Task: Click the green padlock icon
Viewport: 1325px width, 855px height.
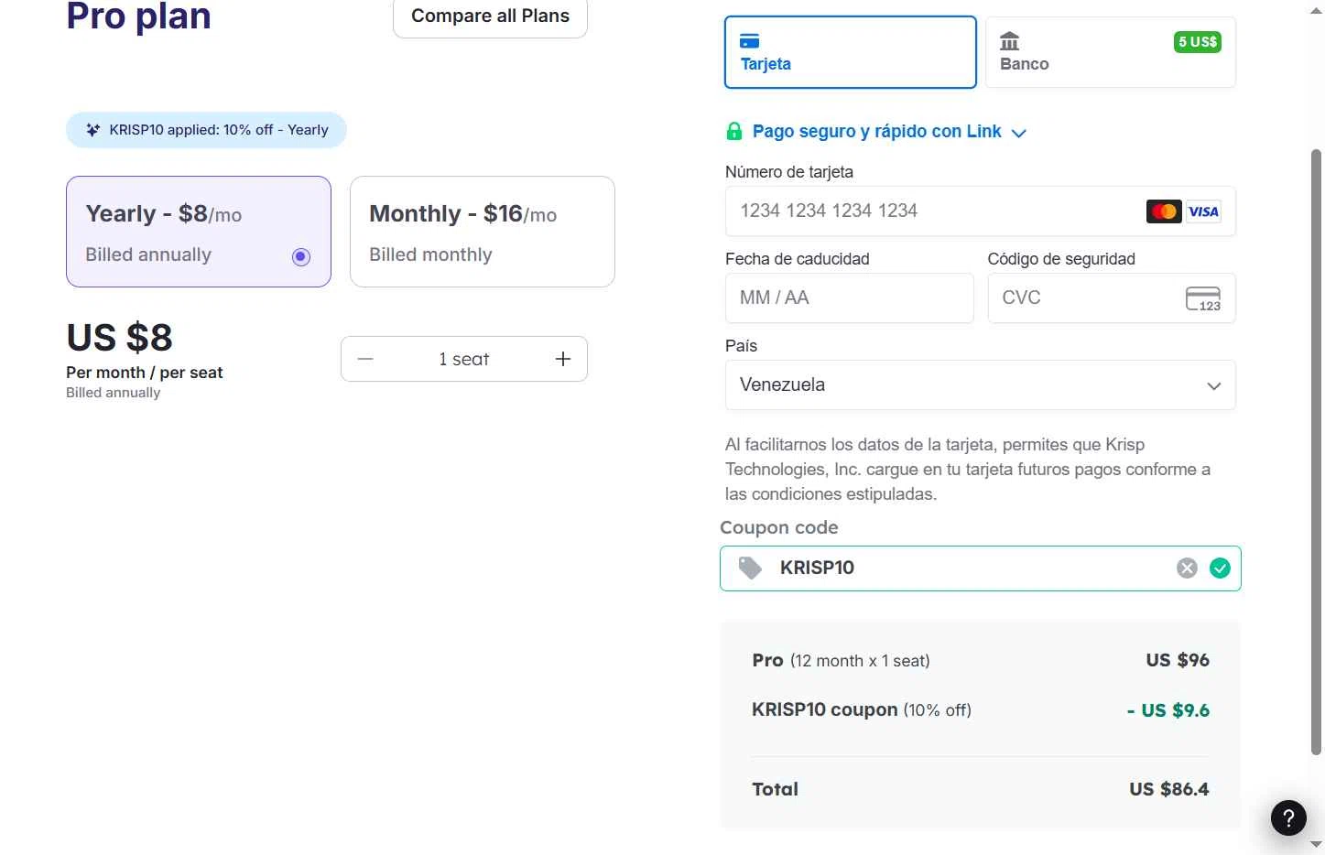Action: pos(733,131)
